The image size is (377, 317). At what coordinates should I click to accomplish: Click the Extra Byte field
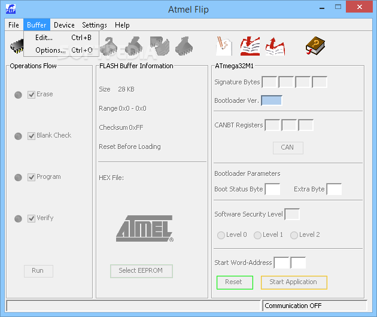(334, 189)
